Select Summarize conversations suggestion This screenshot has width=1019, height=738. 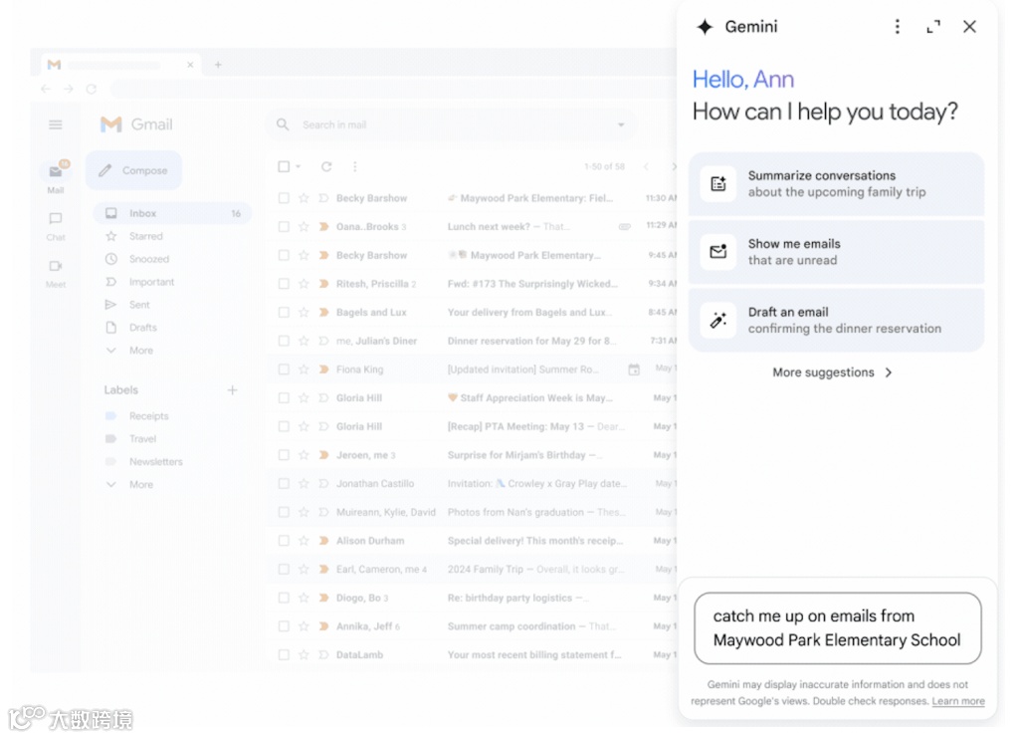tap(836, 184)
